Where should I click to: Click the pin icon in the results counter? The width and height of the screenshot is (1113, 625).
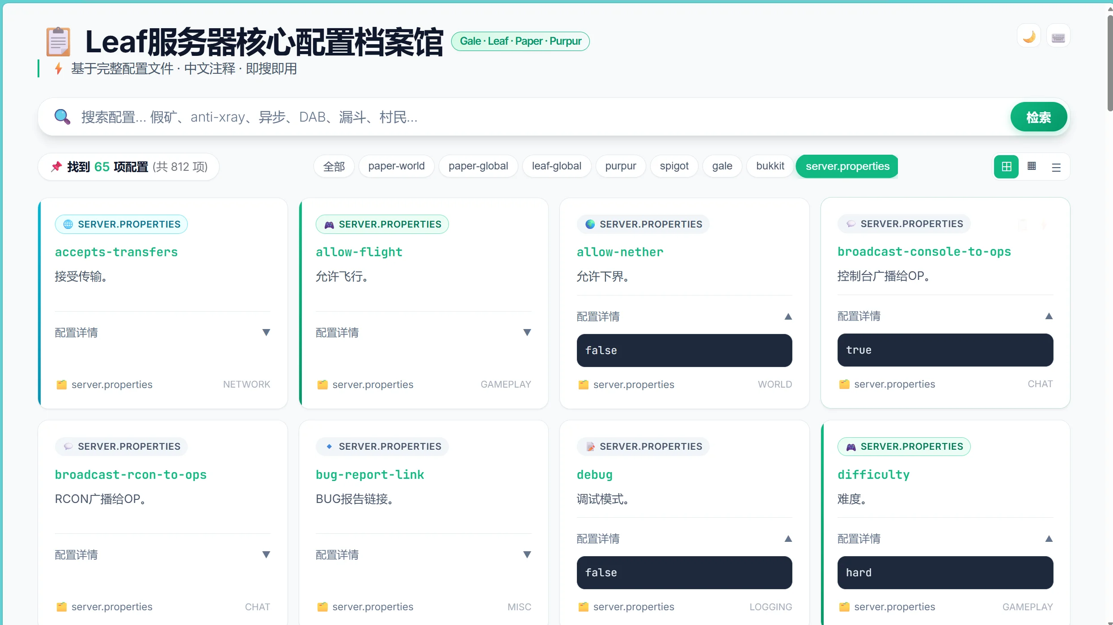tap(56, 167)
